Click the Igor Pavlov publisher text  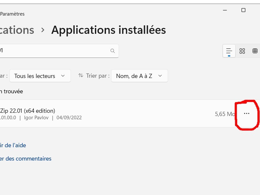pos(36,118)
